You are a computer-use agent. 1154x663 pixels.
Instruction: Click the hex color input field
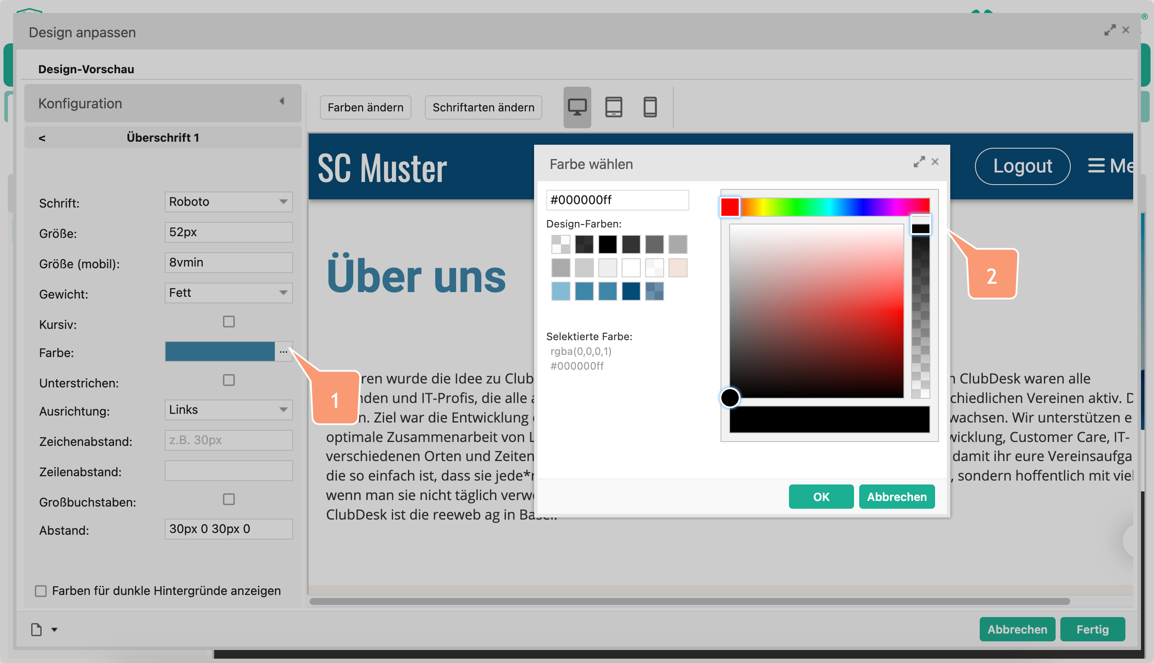[616, 200]
